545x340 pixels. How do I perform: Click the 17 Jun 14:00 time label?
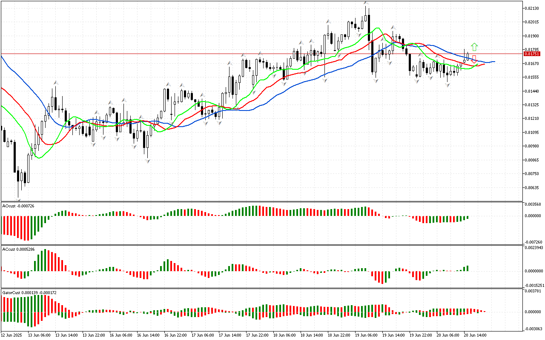click(230, 335)
